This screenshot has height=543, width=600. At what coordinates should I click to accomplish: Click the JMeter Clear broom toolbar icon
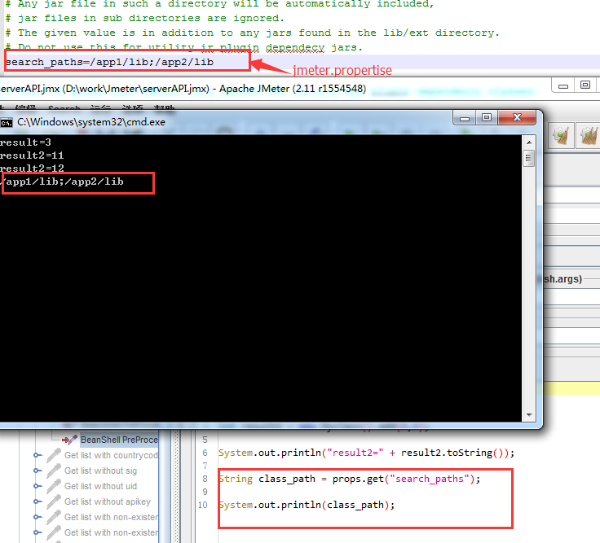pos(561,136)
